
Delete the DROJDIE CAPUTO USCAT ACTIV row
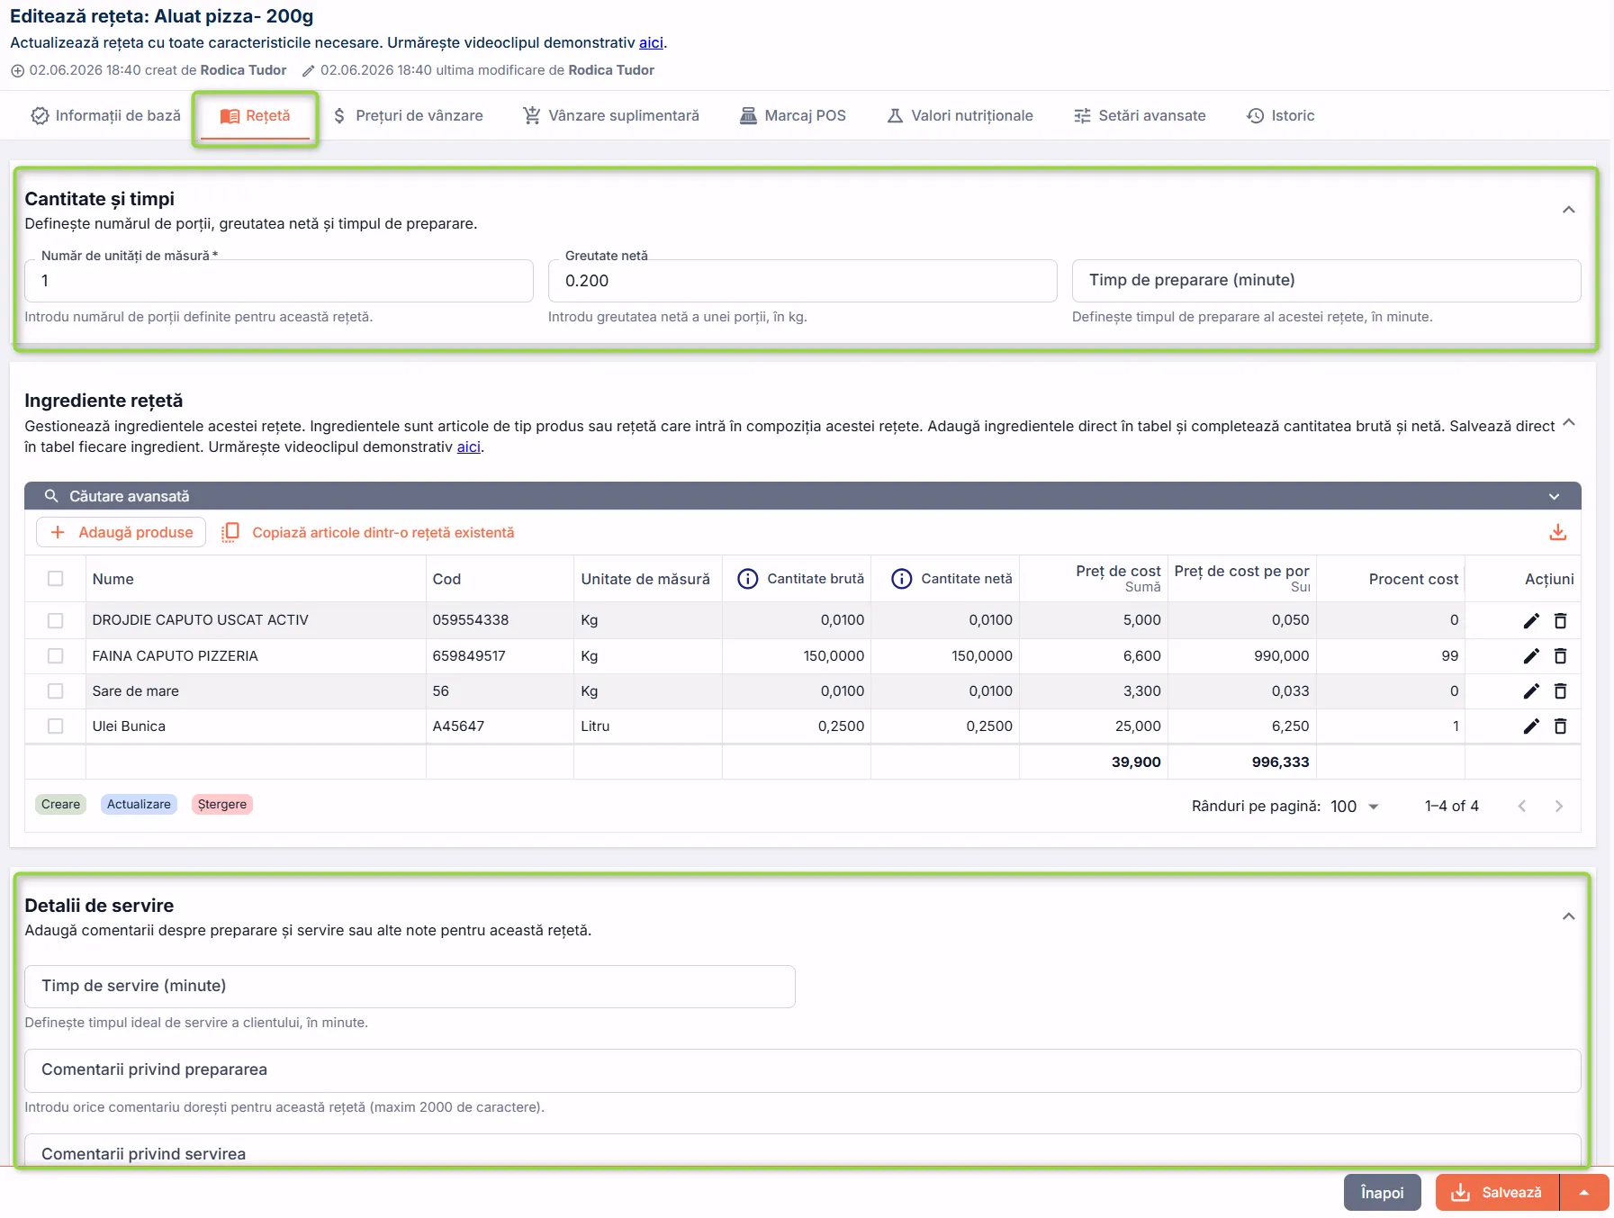1561,620
